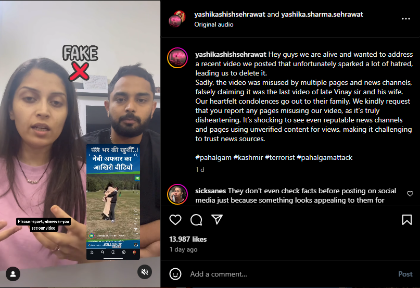
Task: Open the Original audio page
Action: click(214, 24)
